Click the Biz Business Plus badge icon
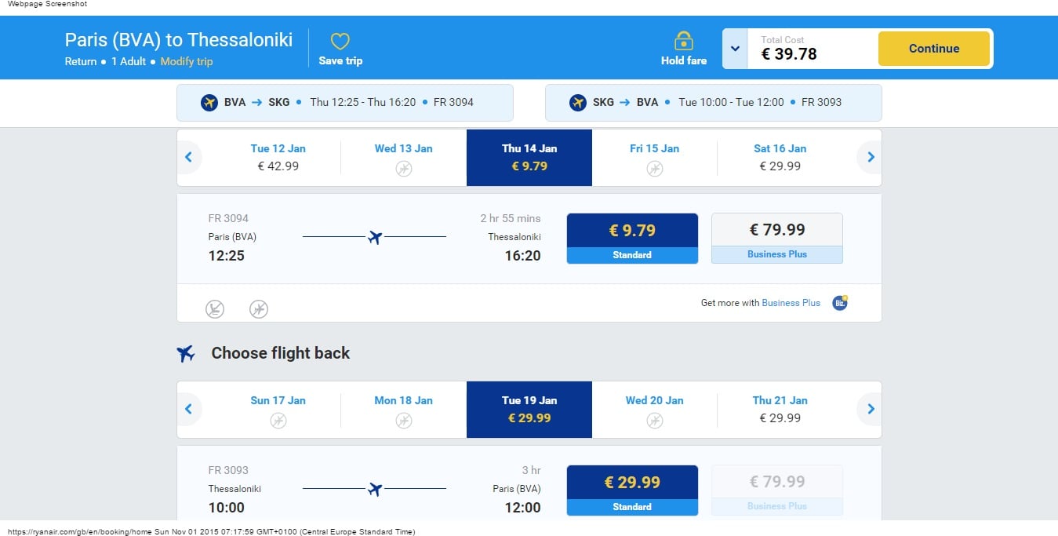The image size is (1058, 536). click(x=840, y=303)
